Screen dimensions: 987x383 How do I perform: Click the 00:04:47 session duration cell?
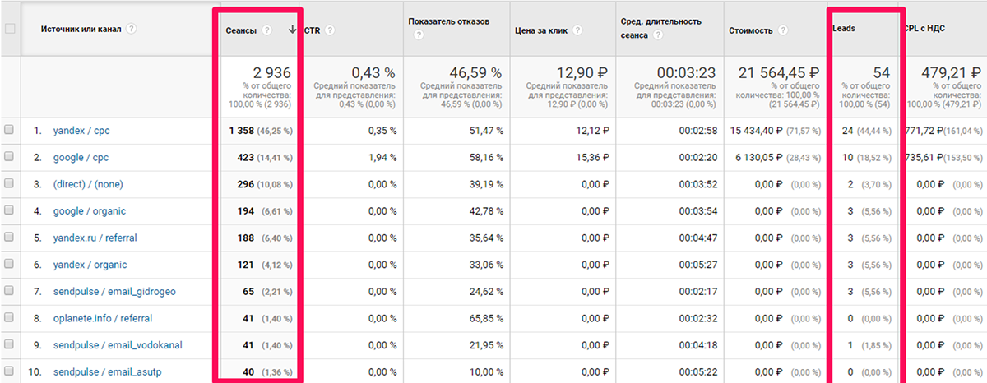coord(698,238)
